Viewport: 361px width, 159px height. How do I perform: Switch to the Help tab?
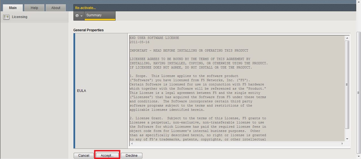[x=34, y=8]
